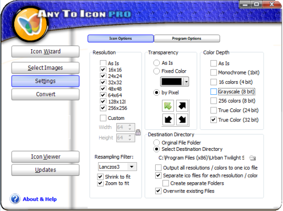Uncheck Shrink to fit option
The height and width of the screenshot is (211, 283).
[100, 177]
